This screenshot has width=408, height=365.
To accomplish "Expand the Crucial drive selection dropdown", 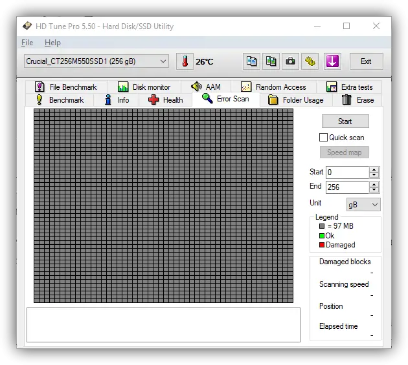I will pos(96,61).
